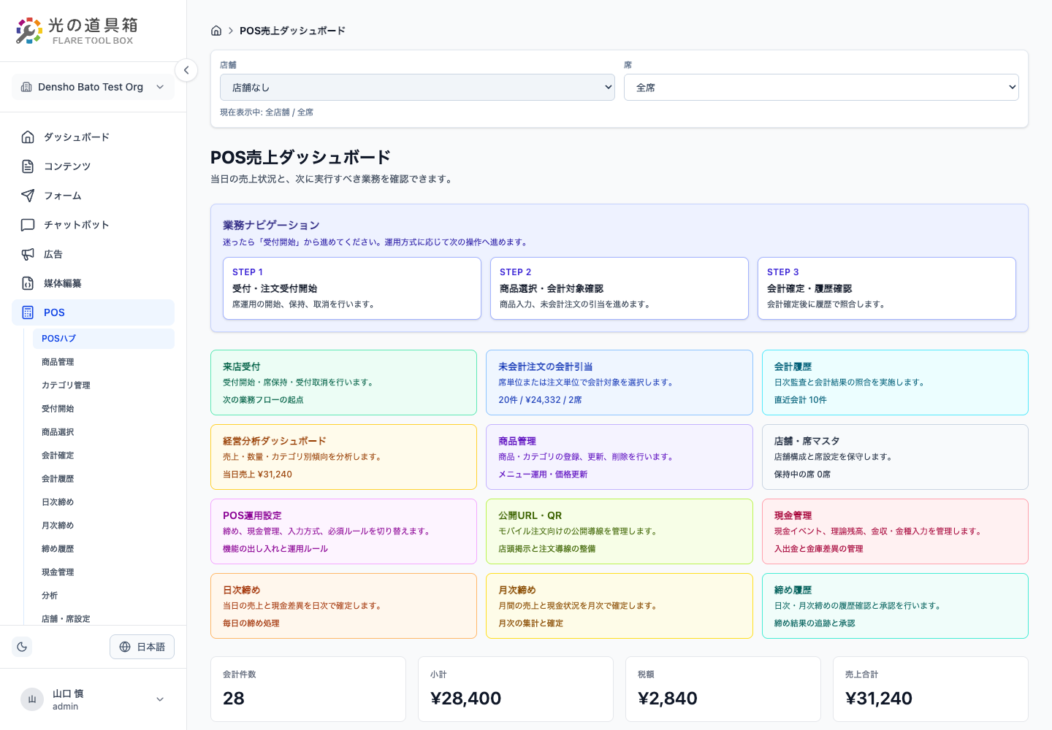The height and width of the screenshot is (730, 1052).
Task: Collapse the sidebar with the chevron button
Action: coord(186,70)
